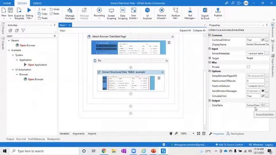Collapse all activities in Activities panel
This screenshot has width=276, height=155.
click(17, 31)
